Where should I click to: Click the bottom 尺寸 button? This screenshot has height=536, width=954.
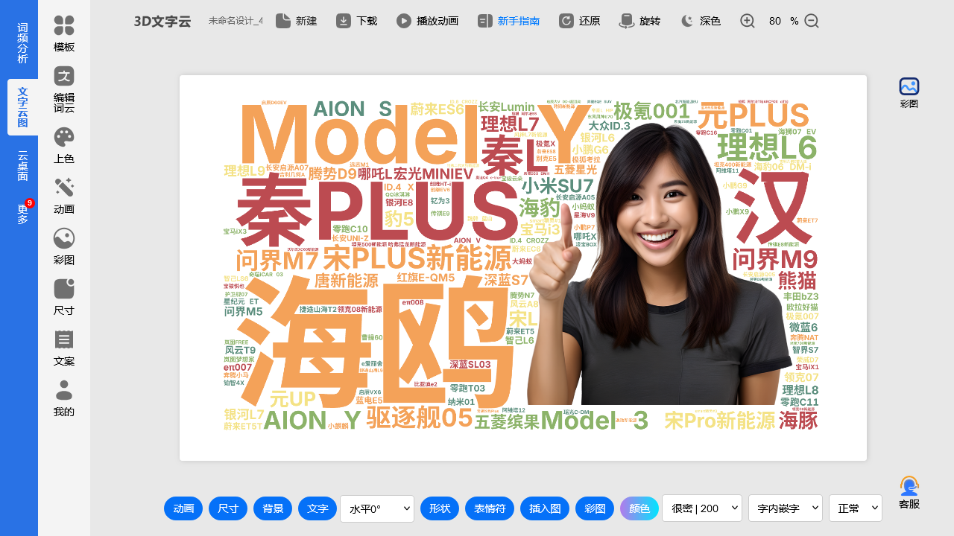[x=228, y=508]
